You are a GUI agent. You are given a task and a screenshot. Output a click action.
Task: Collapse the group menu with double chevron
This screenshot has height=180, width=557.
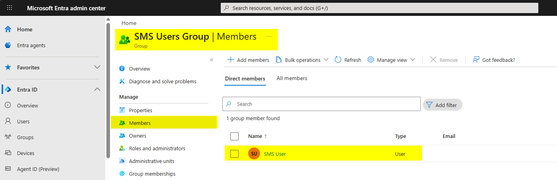212,60
